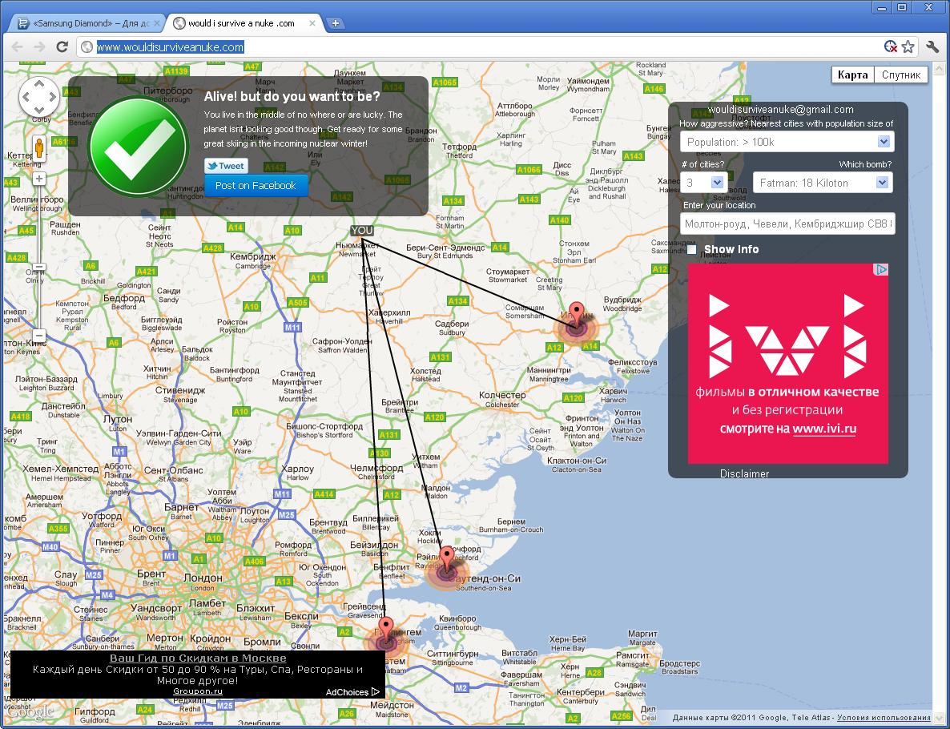Close the Samsung Diamond tab

157,24
